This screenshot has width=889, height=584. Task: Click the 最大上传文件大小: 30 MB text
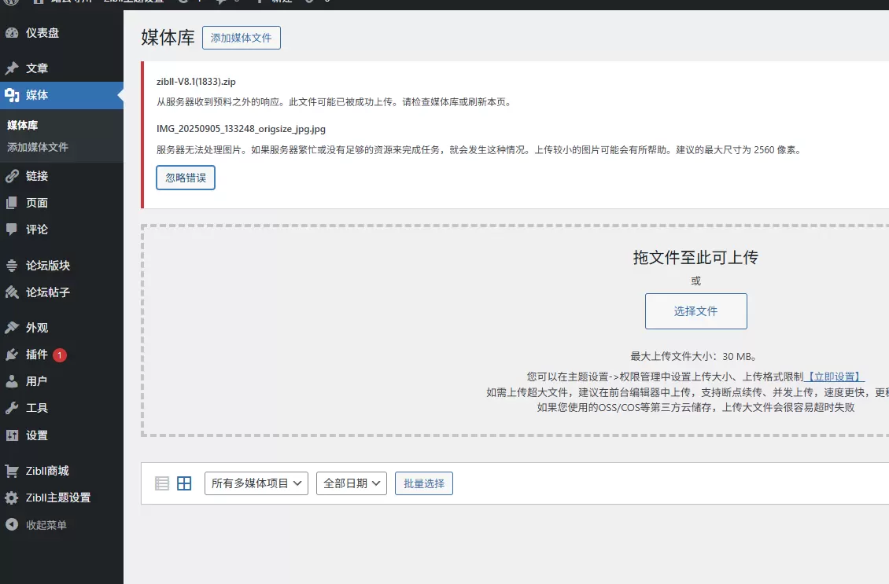(x=694, y=356)
